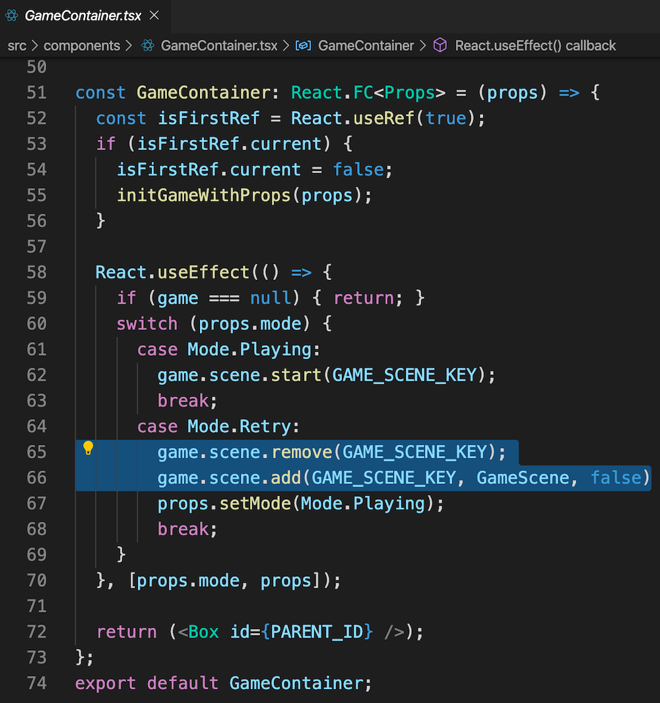
Task: Click the symbol icon next to GameContainer breadcrumb
Action: point(302,46)
